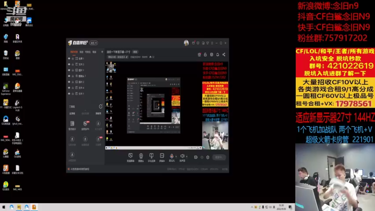
Task: Toggle the lock on the 文本1 layer
Action: click(73, 93)
